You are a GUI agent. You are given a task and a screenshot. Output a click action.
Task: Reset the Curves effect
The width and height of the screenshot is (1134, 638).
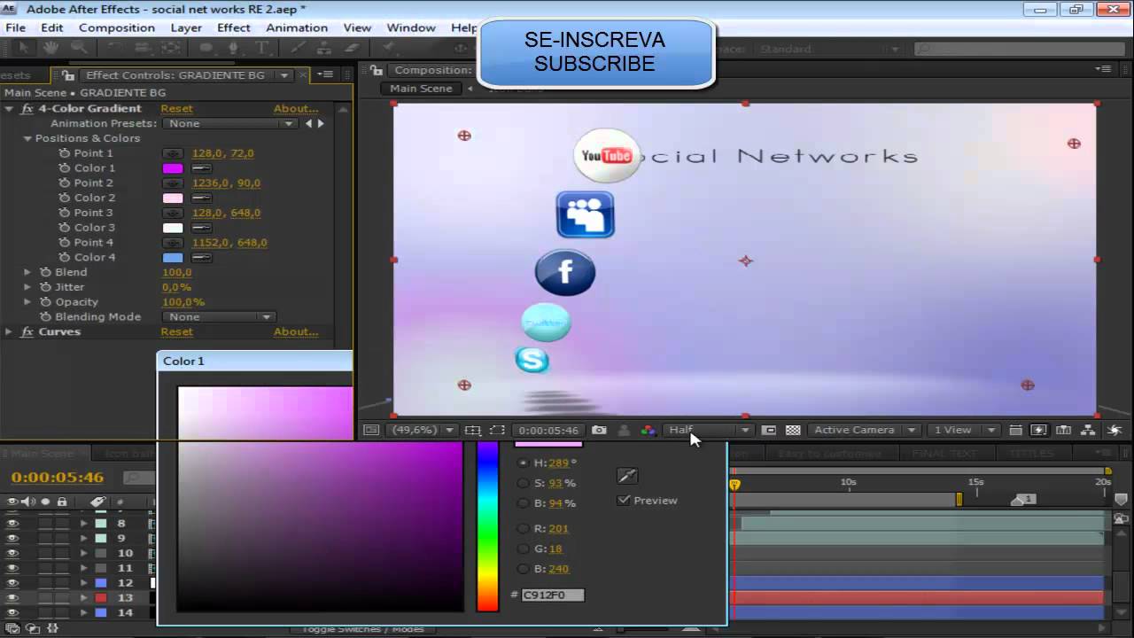pyautogui.click(x=176, y=331)
